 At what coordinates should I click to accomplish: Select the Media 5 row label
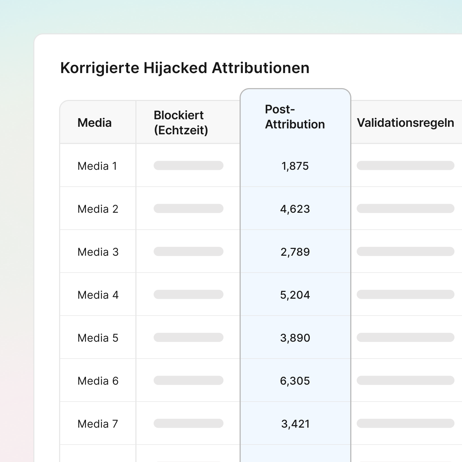point(98,338)
